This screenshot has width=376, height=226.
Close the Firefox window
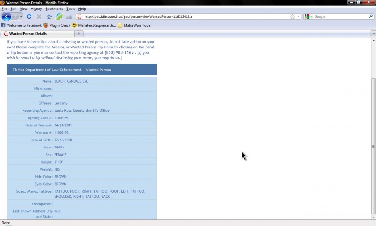[369, 2]
